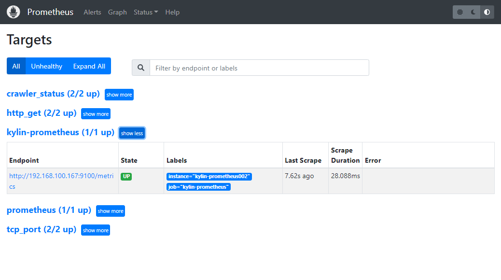Show only Unhealthy targets

[47, 66]
